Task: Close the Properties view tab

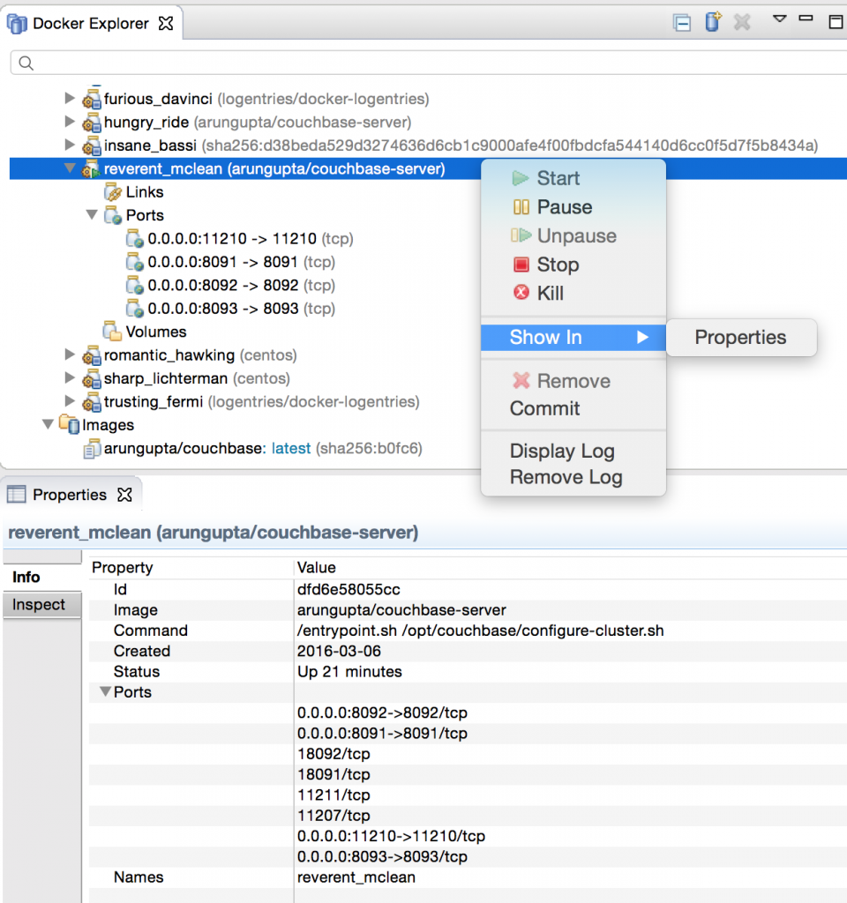Action: [124, 495]
